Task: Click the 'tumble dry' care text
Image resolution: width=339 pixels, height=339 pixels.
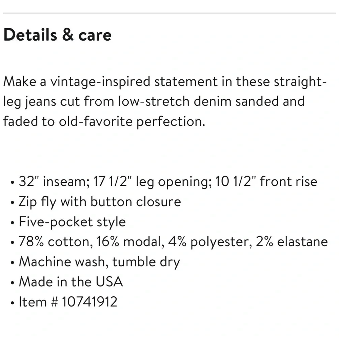Action: [x=146, y=262]
